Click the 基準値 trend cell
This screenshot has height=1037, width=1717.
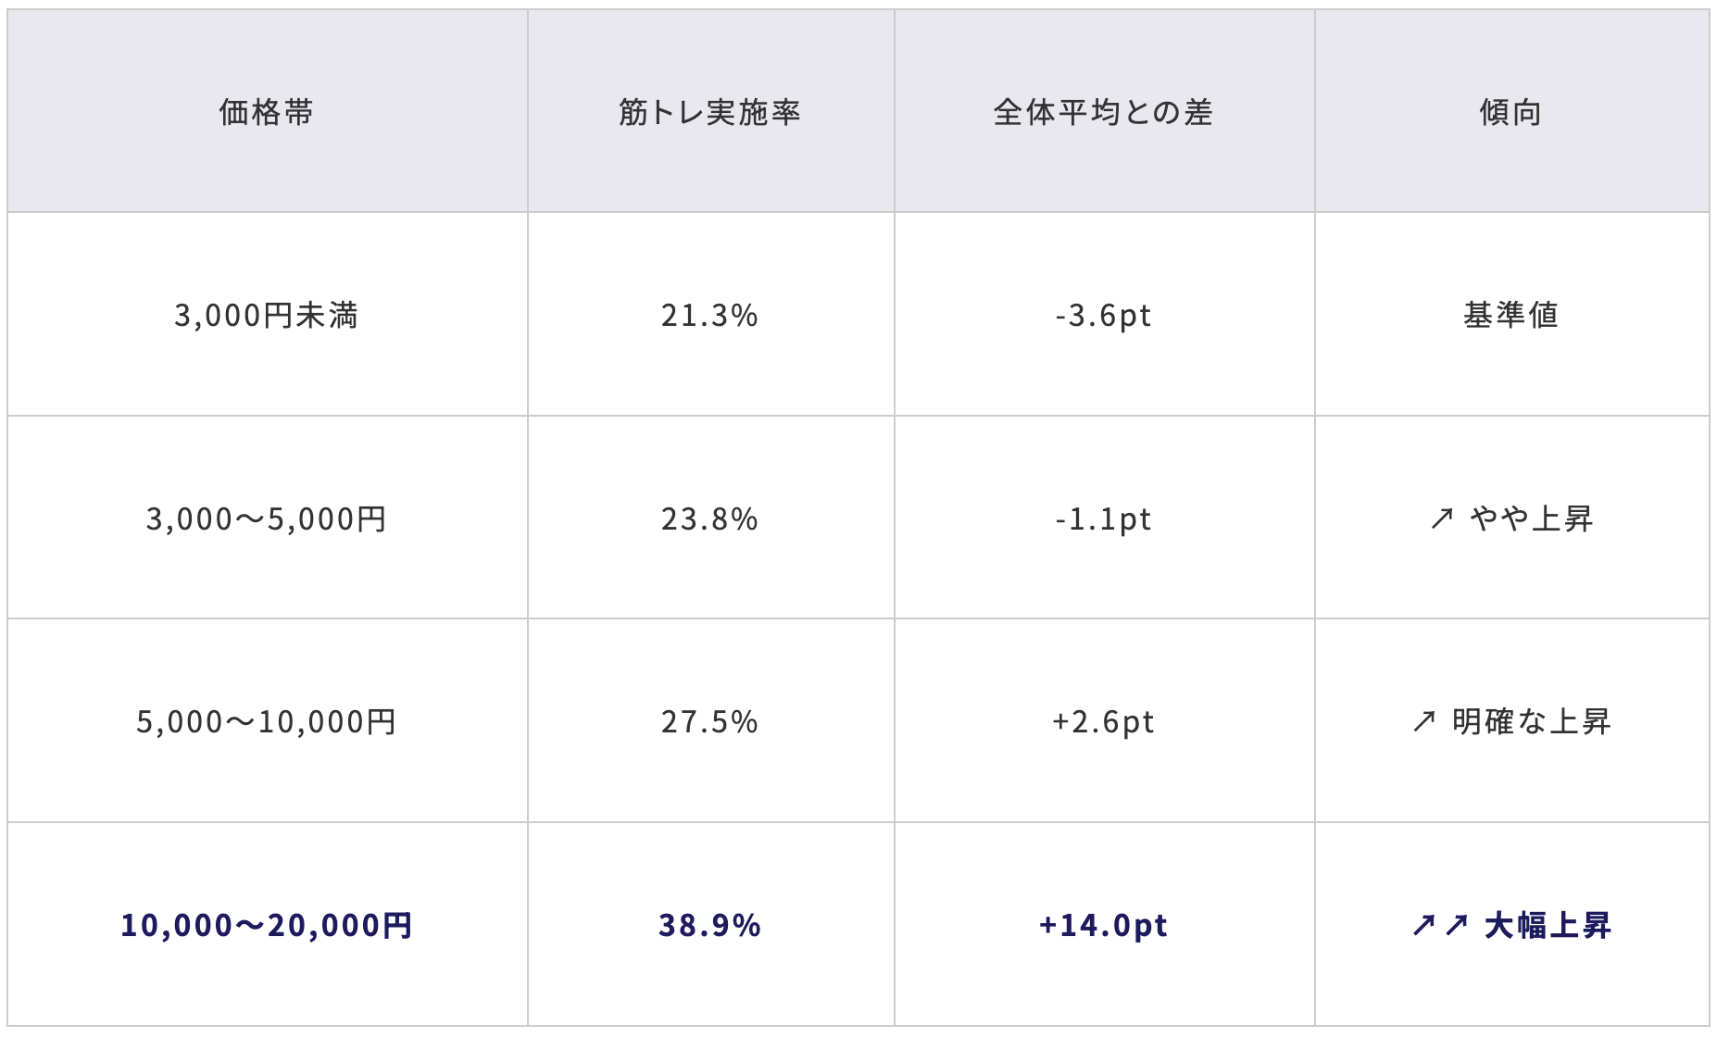pyautogui.click(x=1510, y=316)
